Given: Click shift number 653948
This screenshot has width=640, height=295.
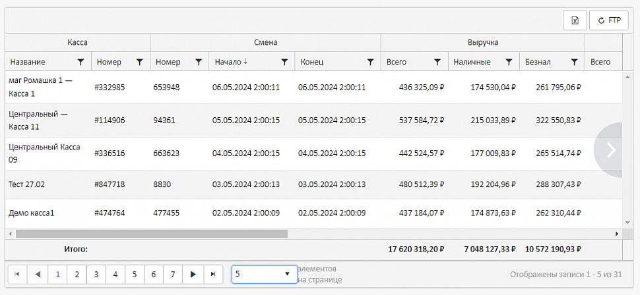Looking at the screenshot, I should 166,87.
